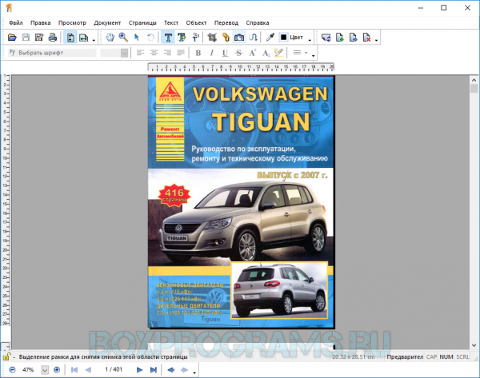Select the crop tool icon
Screen dimensions: 480x378
pos(212,38)
